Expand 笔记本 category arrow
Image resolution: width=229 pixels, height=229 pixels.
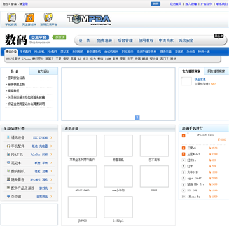coord(51,163)
